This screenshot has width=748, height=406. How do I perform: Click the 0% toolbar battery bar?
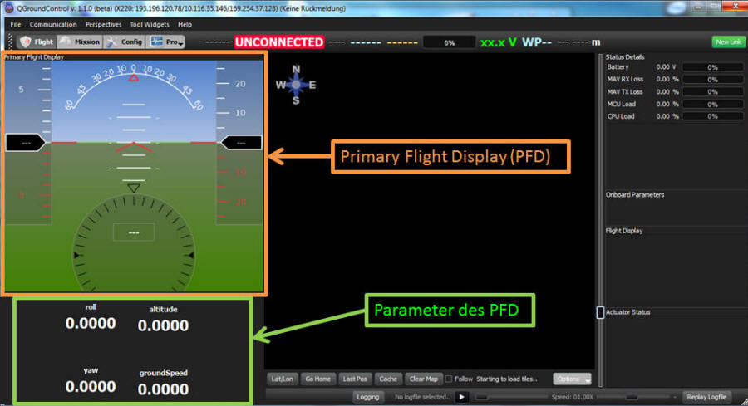click(449, 42)
